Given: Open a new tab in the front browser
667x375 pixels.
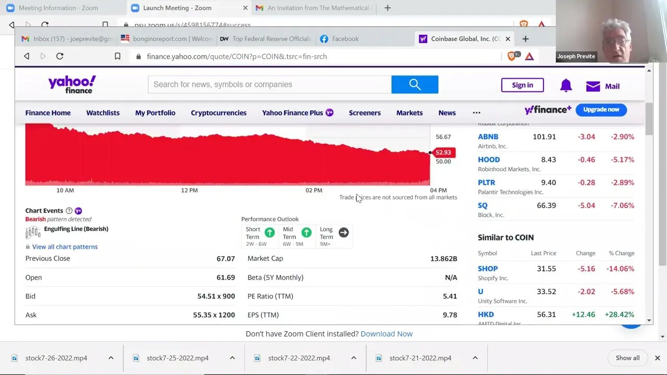Looking at the screenshot, I should [525, 39].
